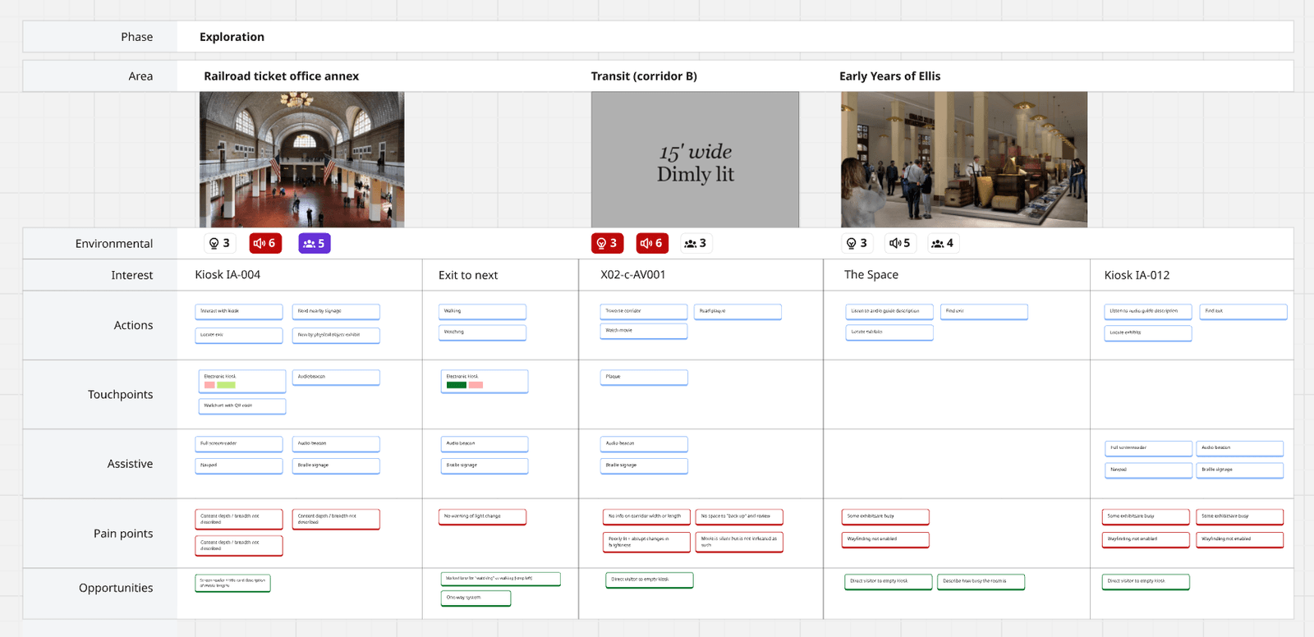
Task: Select the crowd level 3 badge under Transit corridor
Action: (696, 243)
